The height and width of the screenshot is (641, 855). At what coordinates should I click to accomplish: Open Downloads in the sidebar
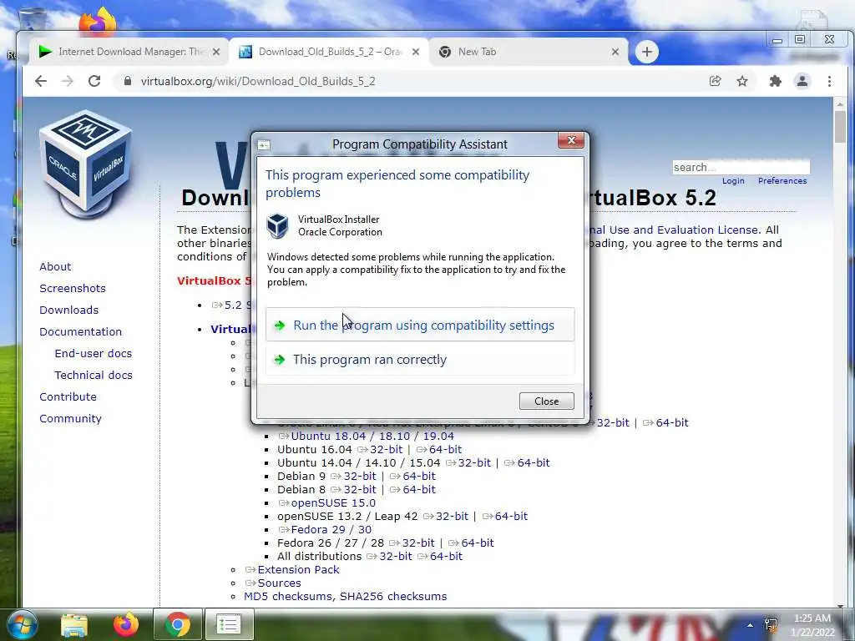[68, 310]
